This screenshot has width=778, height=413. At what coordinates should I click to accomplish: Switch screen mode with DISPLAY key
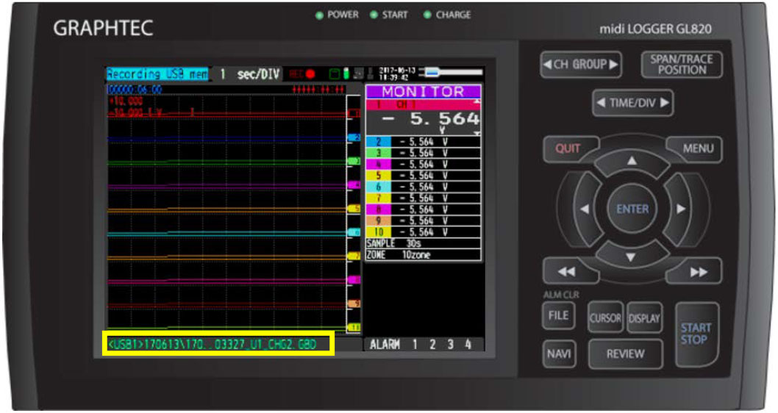coord(644,318)
